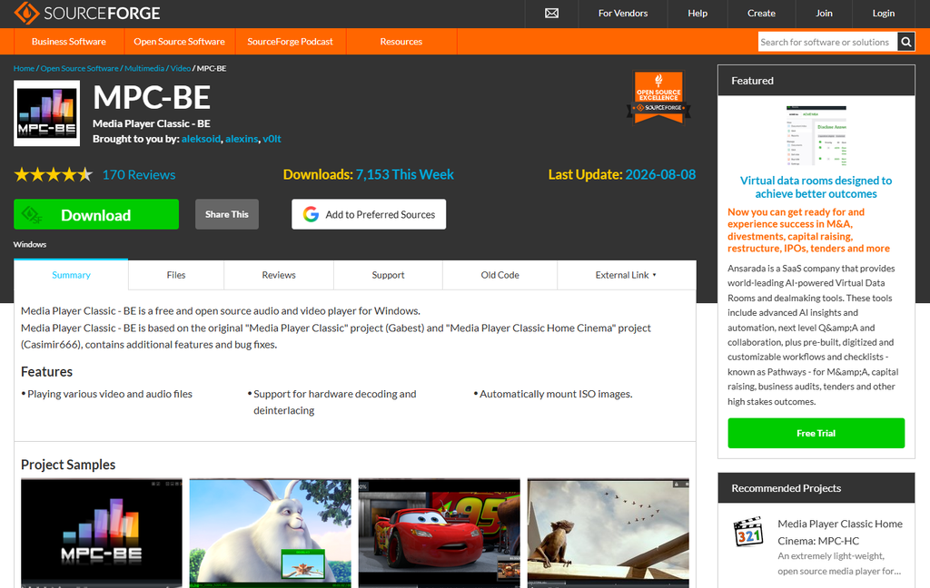Open Virtual data rooms featured headline
930x588 pixels.
click(816, 187)
